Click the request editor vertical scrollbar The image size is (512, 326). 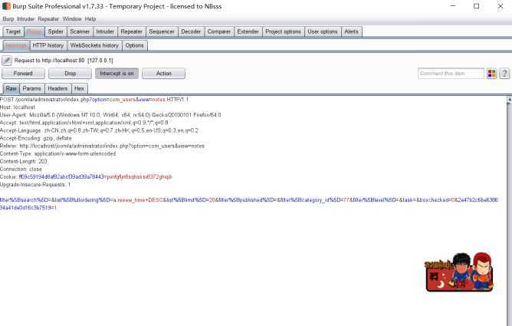coord(509,211)
